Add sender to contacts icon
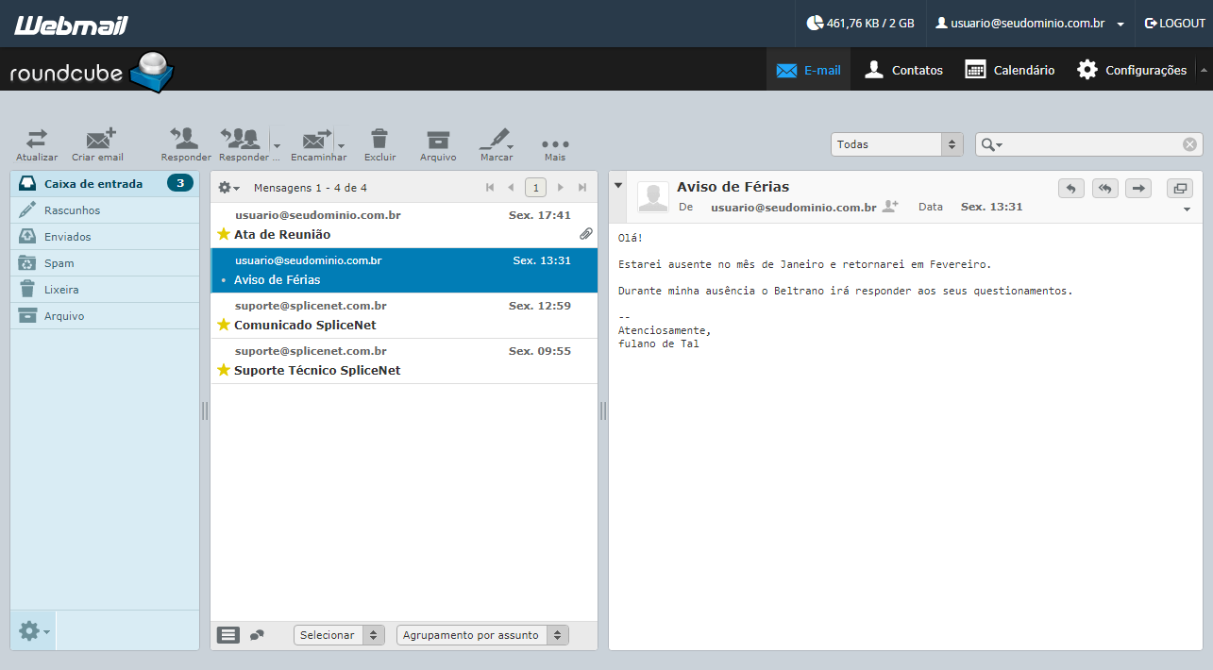The image size is (1213, 670). tap(889, 207)
